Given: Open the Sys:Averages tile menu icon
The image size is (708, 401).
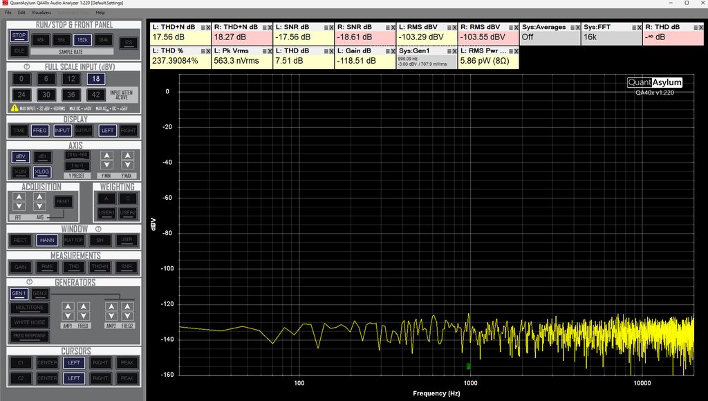Looking at the screenshot, I should click(x=572, y=28).
